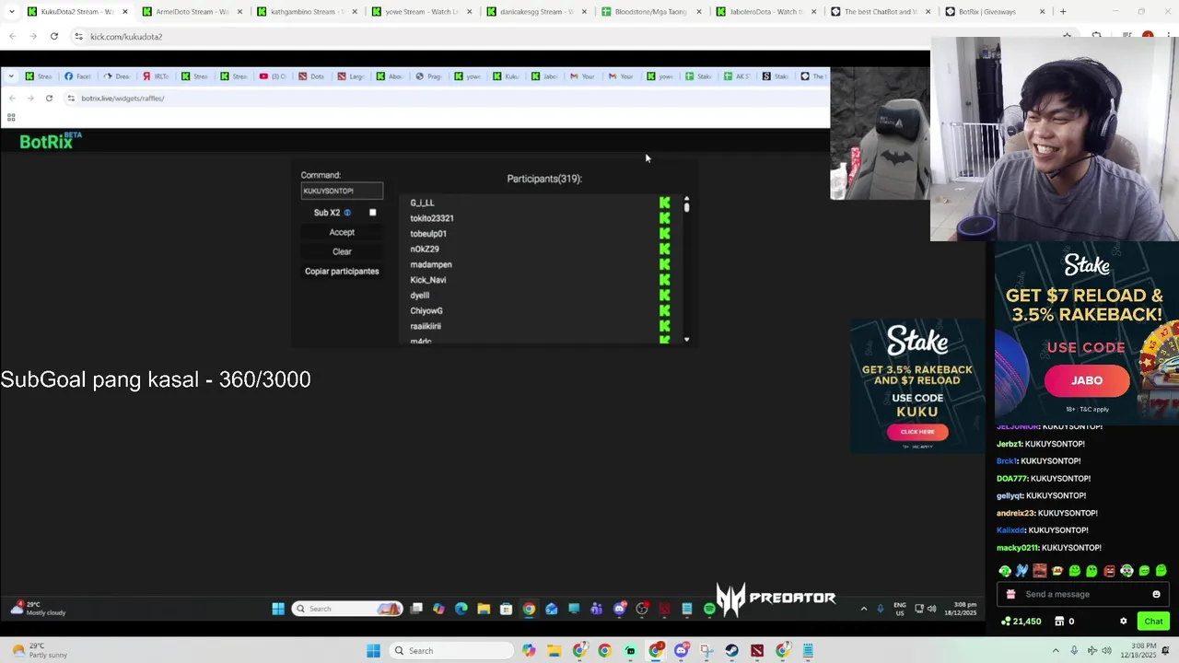The image size is (1179, 663).
Task: Reload the kick.com page
Action: coord(54,36)
